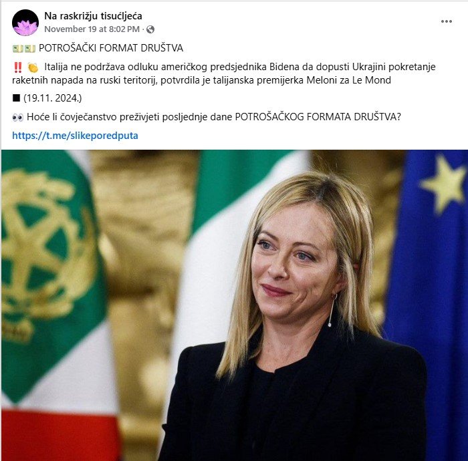Open the Na raskrižju tisućljeća page name

93,16
